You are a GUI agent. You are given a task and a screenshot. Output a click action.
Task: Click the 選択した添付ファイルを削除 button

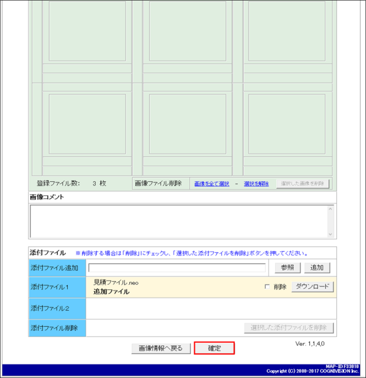tap(289, 328)
